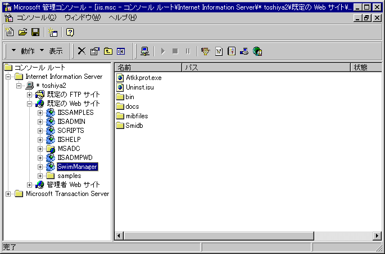Expand the Microsoft Transaction Server node
The height and width of the screenshot is (254, 385).
click(8, 194)
